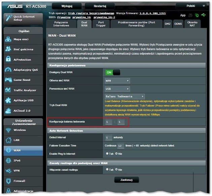Click first load balance ratio field

pos(109,122)
